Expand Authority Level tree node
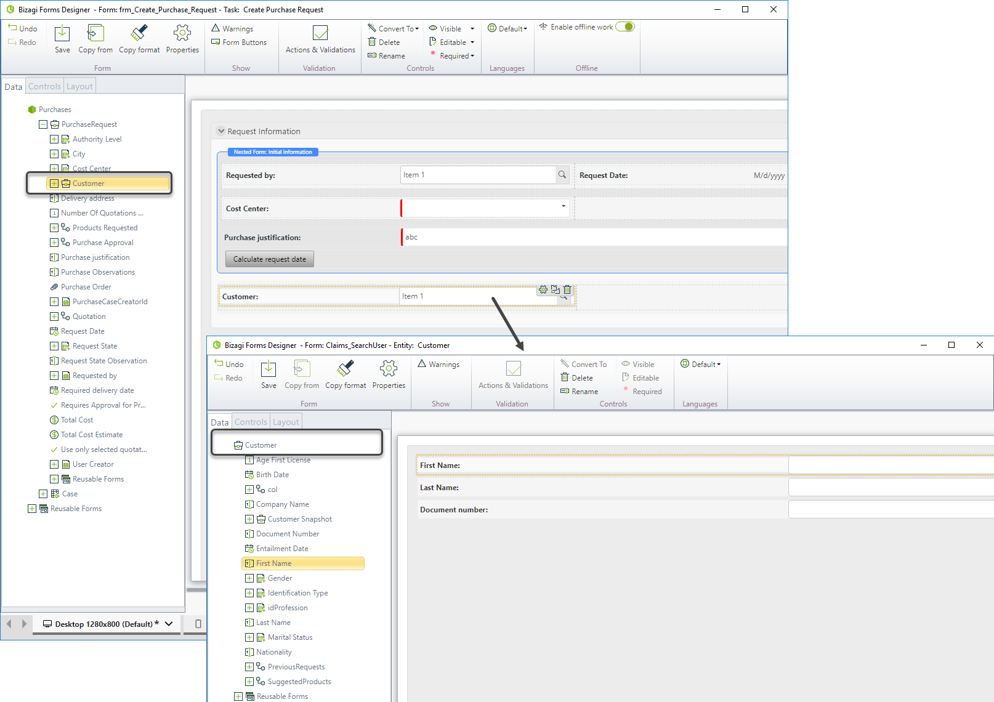The width and height of the screenshot is (994, 702). point(54,139)
